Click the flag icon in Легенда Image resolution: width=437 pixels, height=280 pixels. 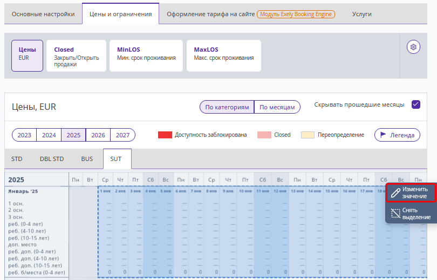383,135
